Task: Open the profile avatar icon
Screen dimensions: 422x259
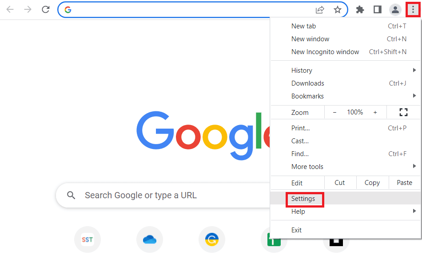Action: [x=395, y=9]
